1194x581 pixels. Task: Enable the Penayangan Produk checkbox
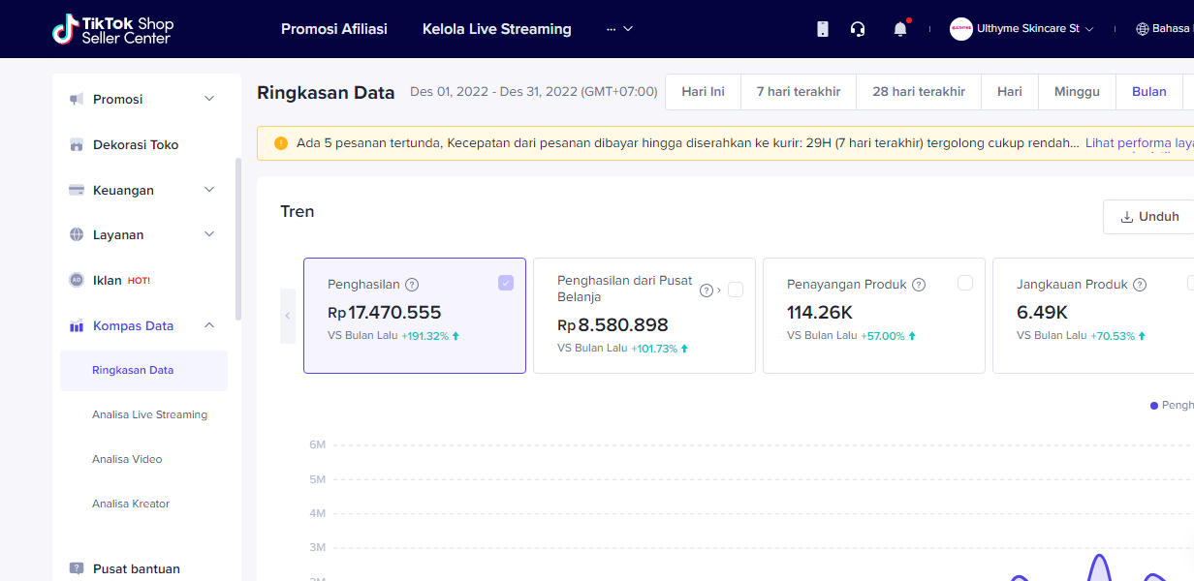(x=965, y=283)
